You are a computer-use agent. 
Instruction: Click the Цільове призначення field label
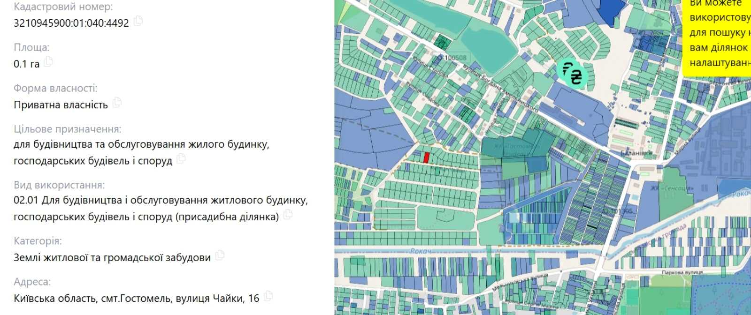(x=67, y=129)
